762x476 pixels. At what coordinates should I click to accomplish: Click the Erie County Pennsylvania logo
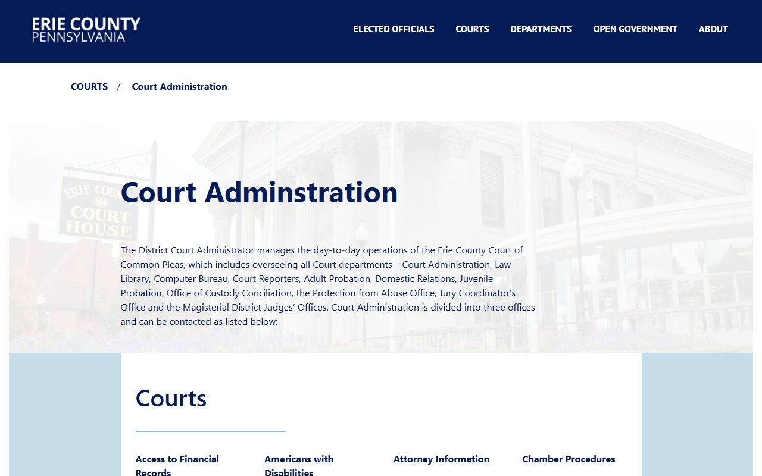pyautogui.click(x=86, y=29)
